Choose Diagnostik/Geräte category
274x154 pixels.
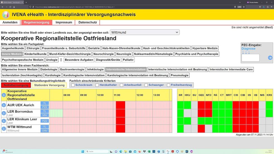(108, 60)
